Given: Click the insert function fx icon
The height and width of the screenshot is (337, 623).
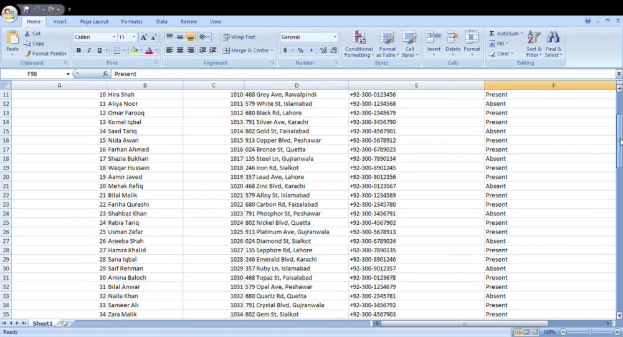Looking at the screenshot, I should (105, 74).
